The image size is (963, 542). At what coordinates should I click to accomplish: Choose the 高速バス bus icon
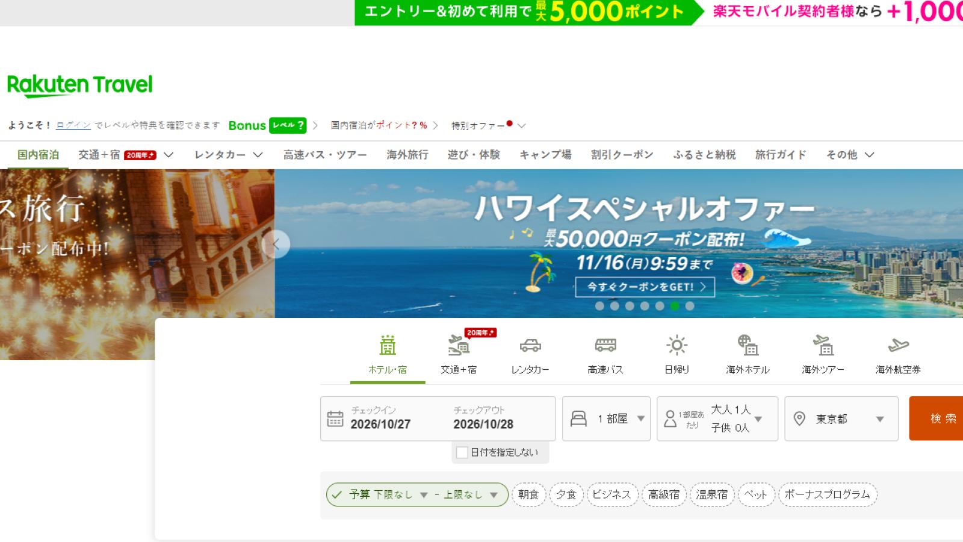605,345
